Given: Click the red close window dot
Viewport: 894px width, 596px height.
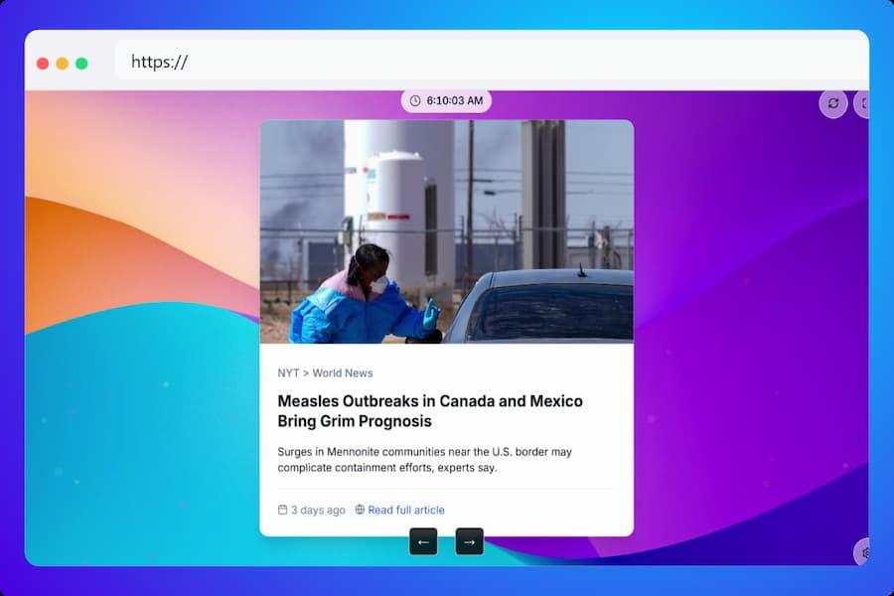Looking at the screenshot, I should click(43, 64).
